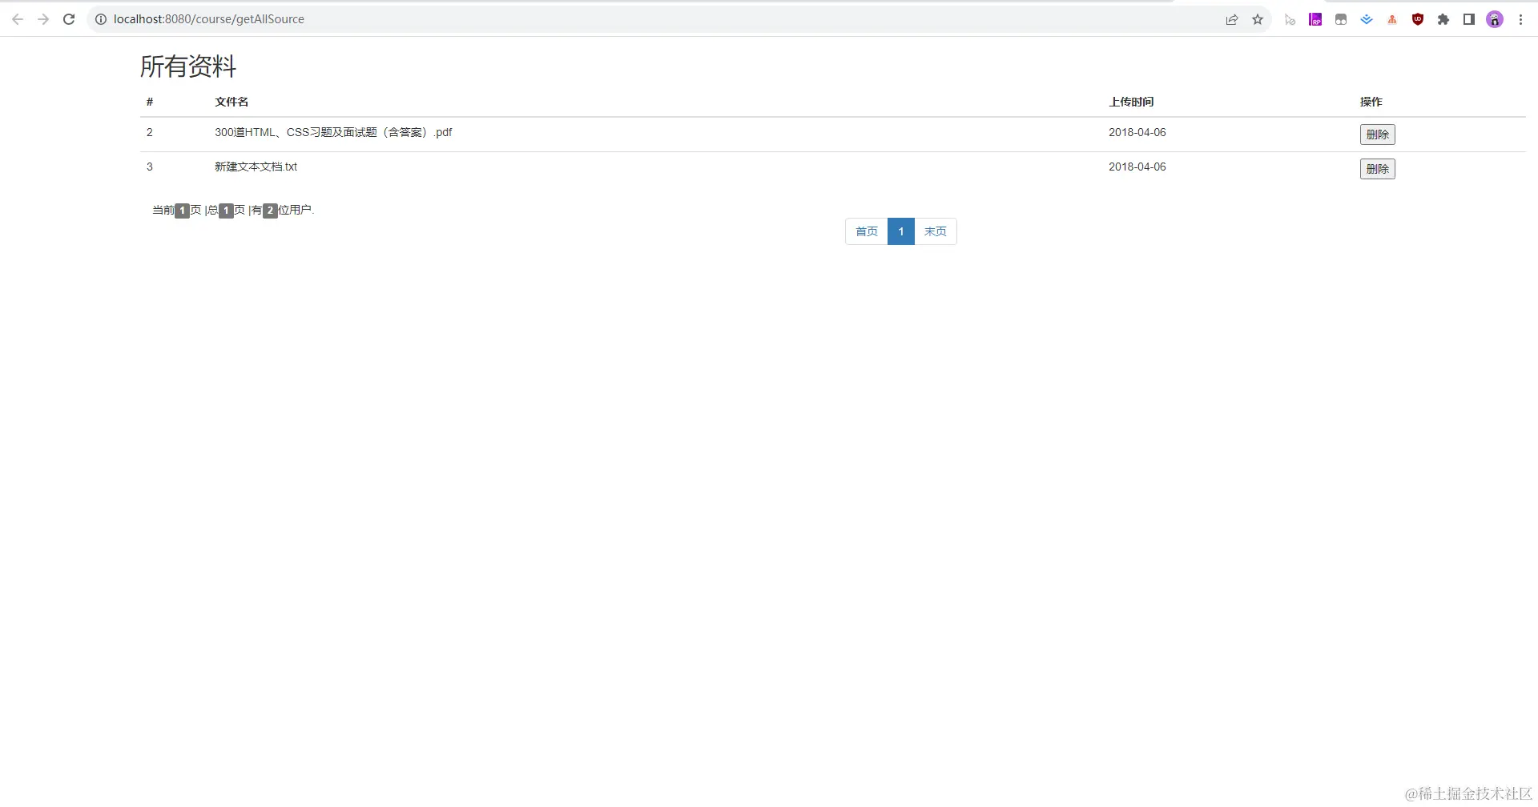Open the blue layered extension icon

point(1367,19)
